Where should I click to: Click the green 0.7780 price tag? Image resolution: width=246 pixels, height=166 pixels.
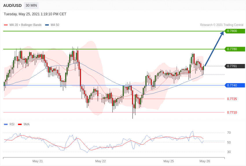pyautogui.click(x=235, y=49)
